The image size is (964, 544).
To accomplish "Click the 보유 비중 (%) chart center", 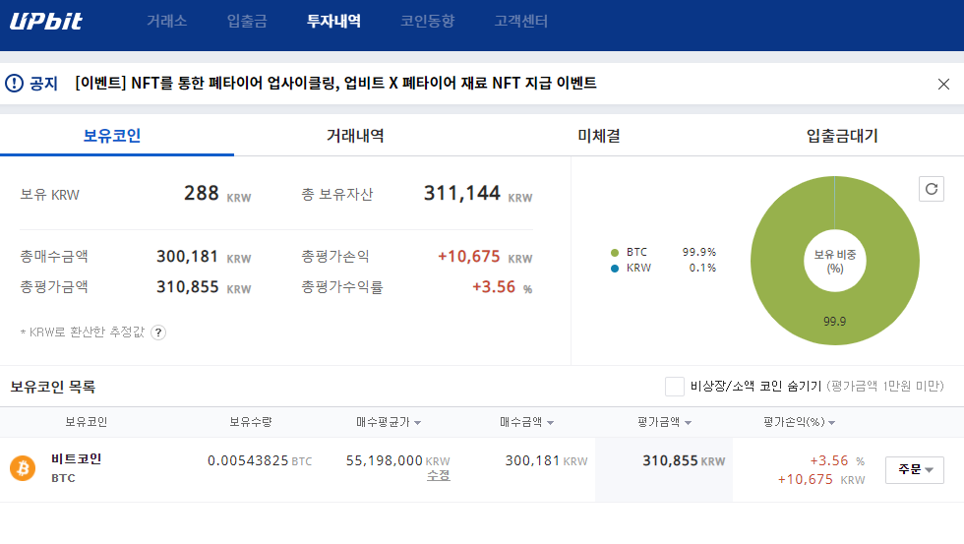I will pyautogui.click(x=835, y=262).
